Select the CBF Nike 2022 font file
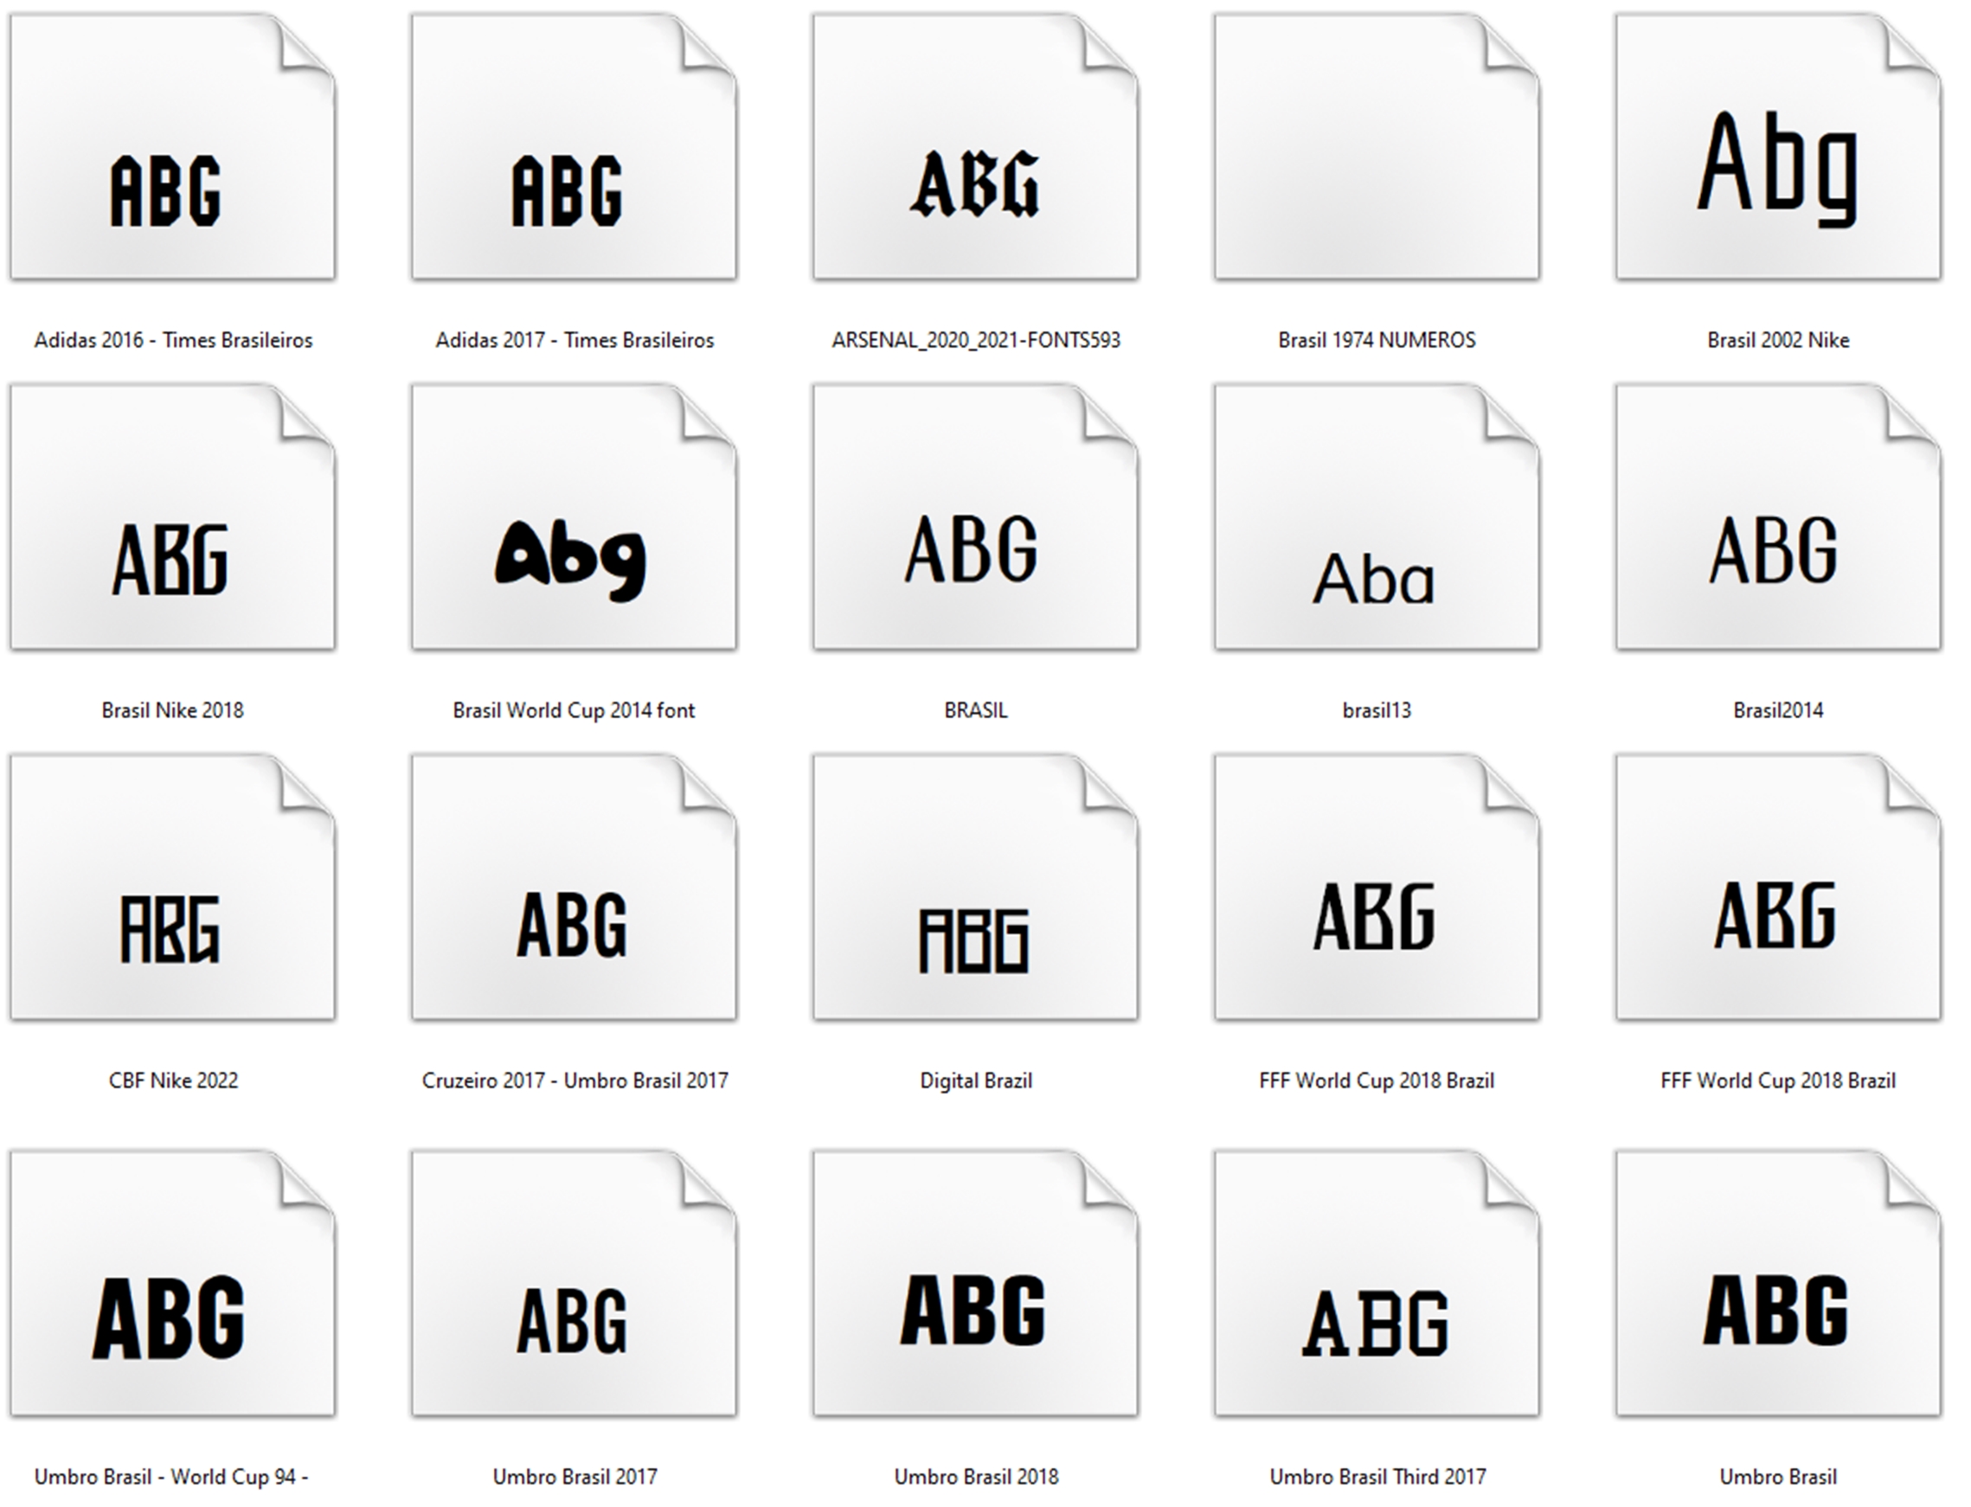The height and width of the screenshot is (1507, 1971). [172, 888]
